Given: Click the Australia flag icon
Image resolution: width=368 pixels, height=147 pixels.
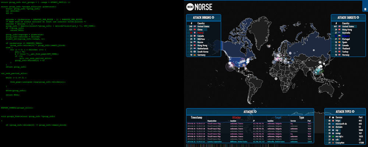Looking at the screenshot, I should [339, 33].
